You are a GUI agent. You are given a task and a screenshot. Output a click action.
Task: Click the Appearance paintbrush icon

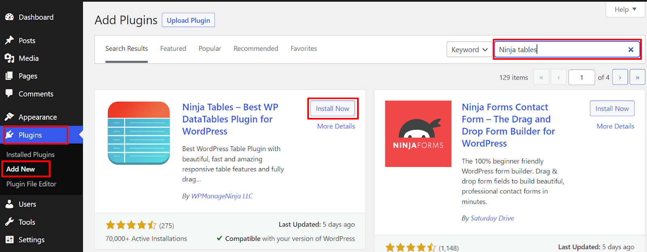click(x=9, y=117)
